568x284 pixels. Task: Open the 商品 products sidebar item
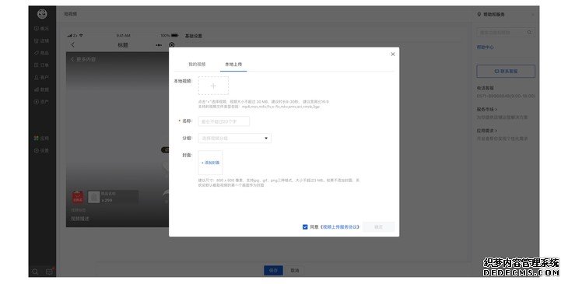[x=42, y=53]
